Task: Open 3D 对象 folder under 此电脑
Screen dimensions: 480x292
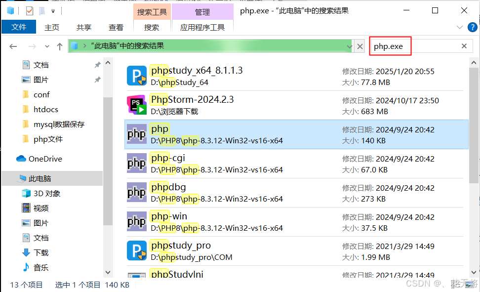Action: tap(41, 193)
